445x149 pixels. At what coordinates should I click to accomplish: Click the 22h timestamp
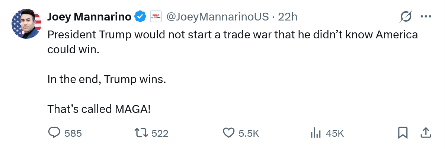tap(288, 17)
